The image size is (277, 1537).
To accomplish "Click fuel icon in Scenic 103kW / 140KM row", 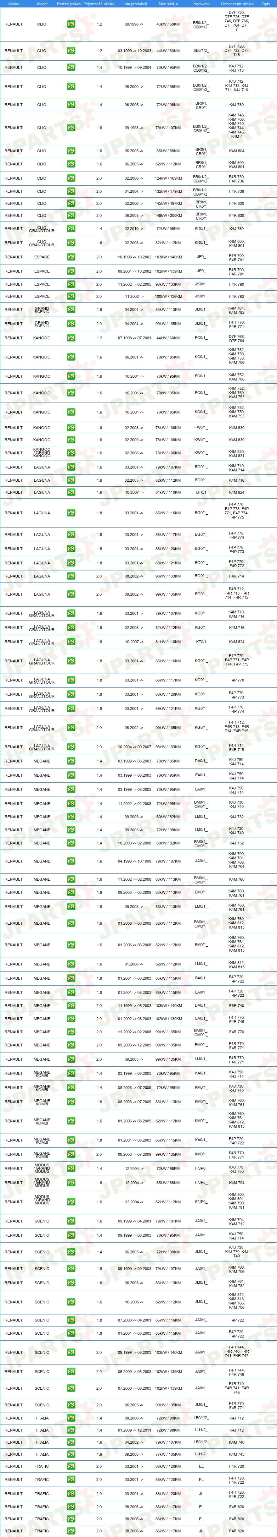I will point(71,1353).
